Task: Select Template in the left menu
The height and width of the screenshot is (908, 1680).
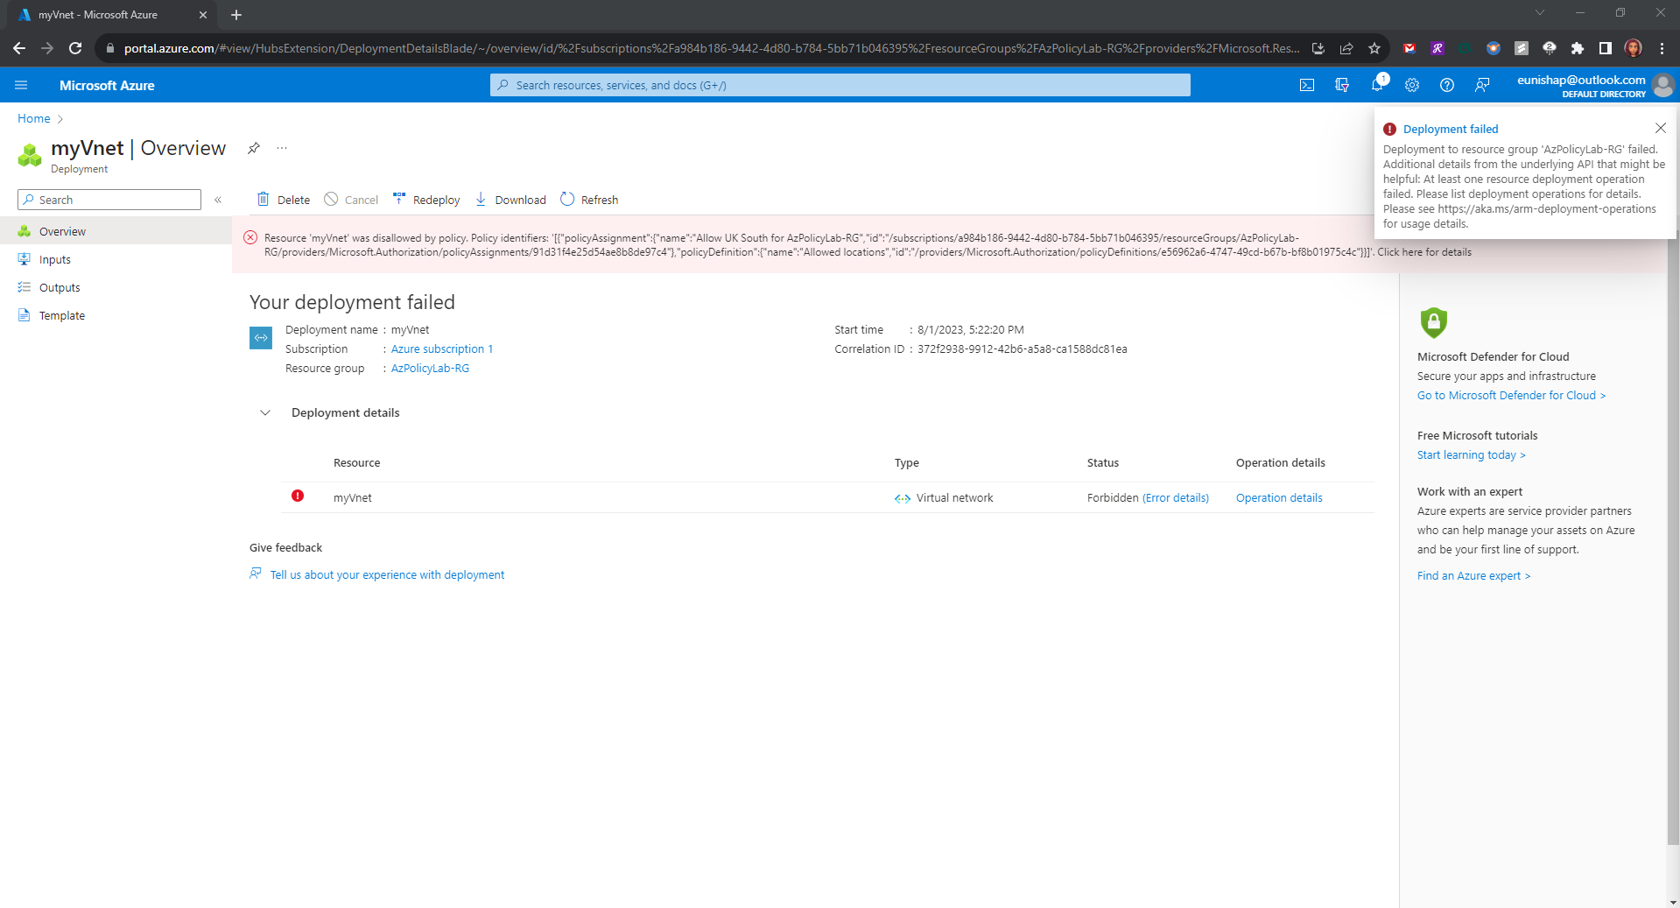Action: pos(61,316)
